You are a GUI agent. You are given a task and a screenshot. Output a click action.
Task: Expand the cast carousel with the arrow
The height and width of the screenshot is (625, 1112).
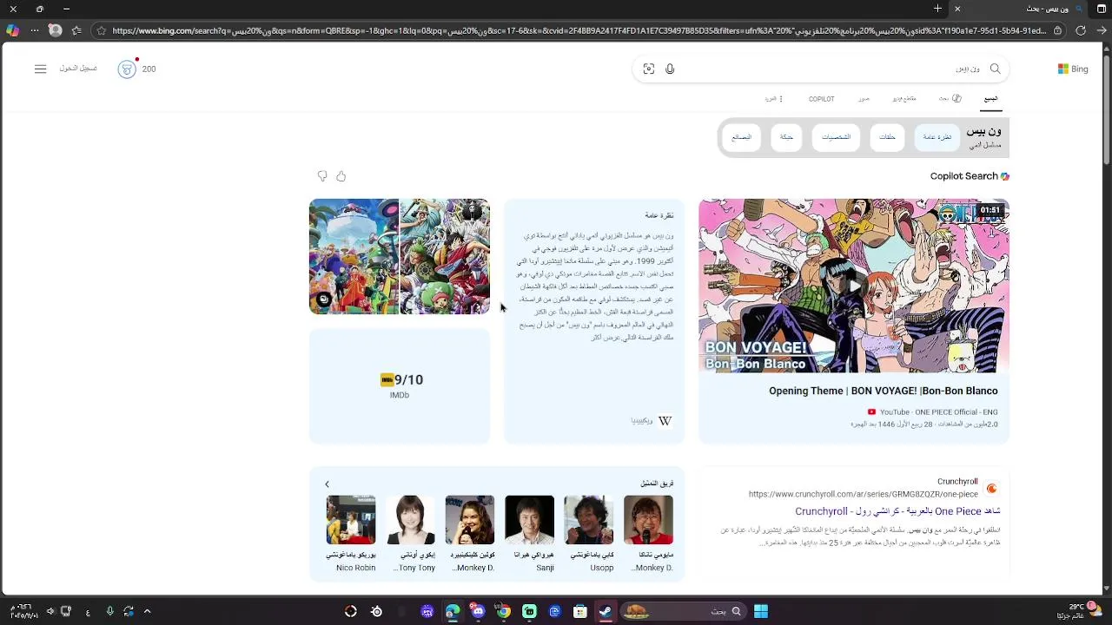(x=327, y=484)
